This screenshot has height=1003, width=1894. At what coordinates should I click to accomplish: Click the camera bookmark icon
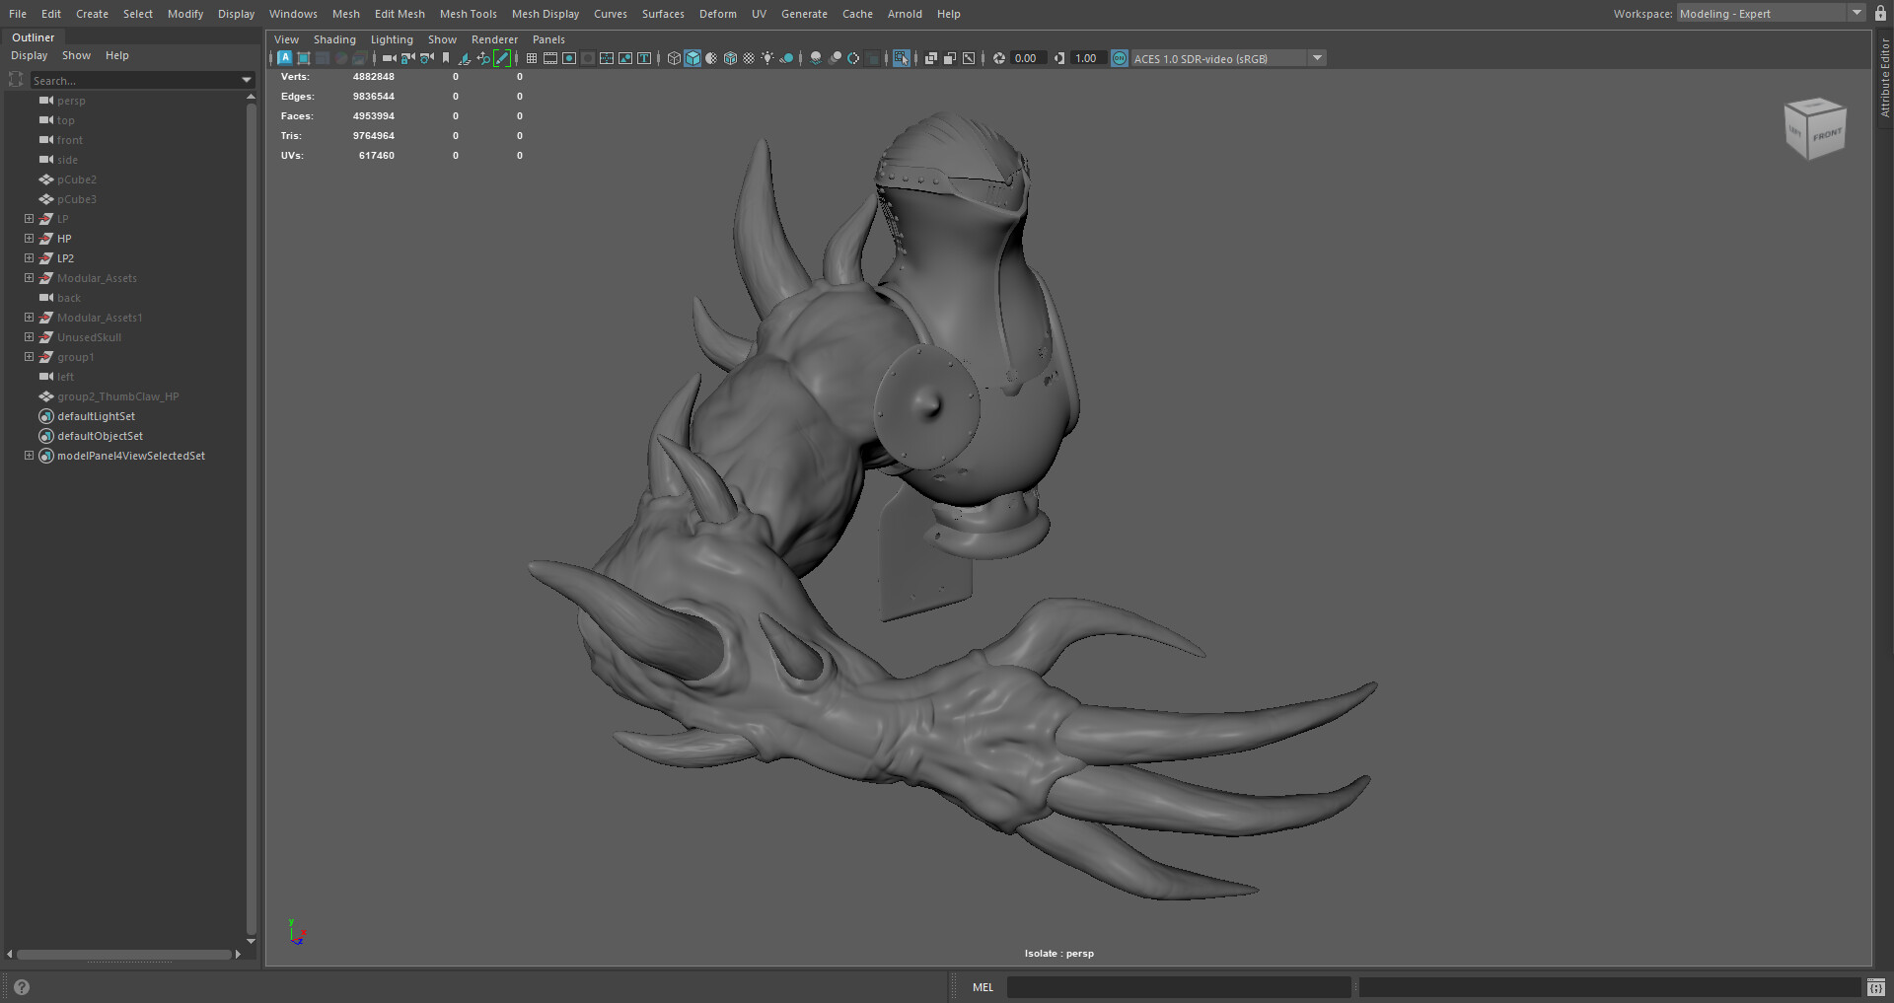coord(446,58)
